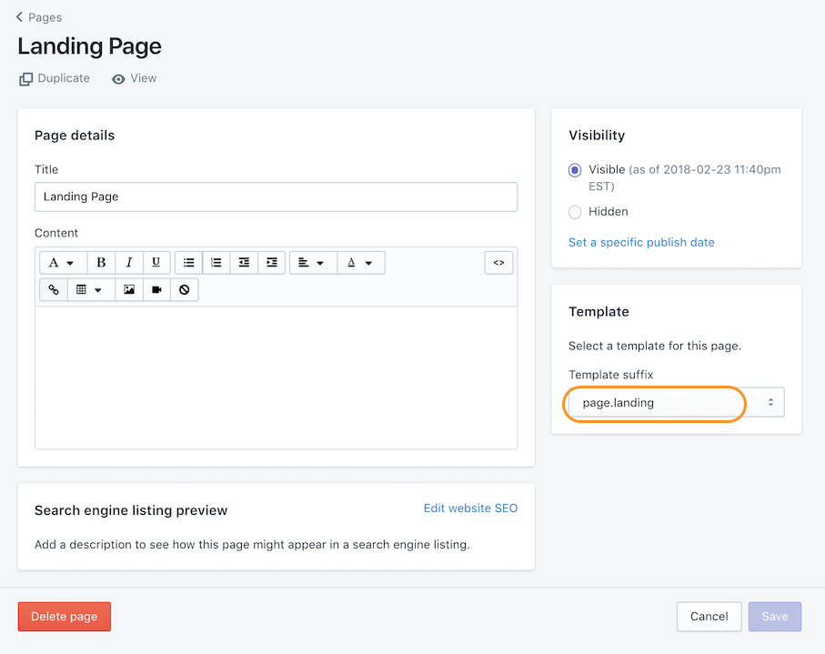The height and width of the screenshot is (654, 825).
Task: Go back to Pages
Action: click(x=39, y=17)
